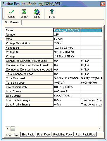This screenshot has width=107, height=141.
Task: Click the Bus Current label
Action: (13, 96)
